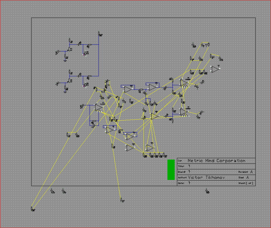Select resistor below frame at bottom center
The width and height of the screenshot is (271, 228).
(121, 199)
